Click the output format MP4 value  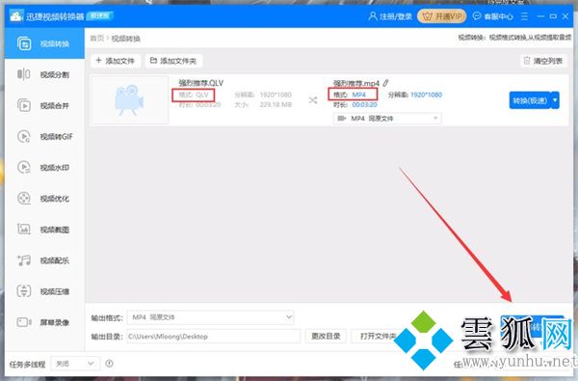(358, 95)
